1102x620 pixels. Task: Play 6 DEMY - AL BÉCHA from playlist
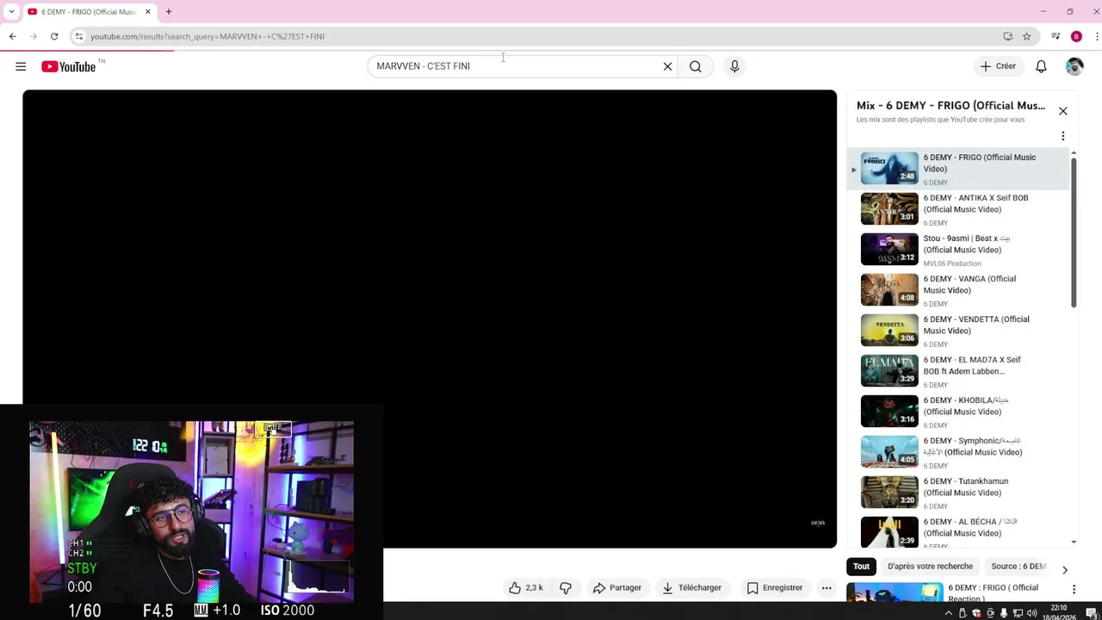pyautogui.click(x=960, y=530)
